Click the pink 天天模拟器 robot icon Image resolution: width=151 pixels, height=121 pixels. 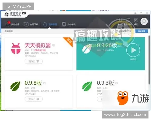pos(16,48)
